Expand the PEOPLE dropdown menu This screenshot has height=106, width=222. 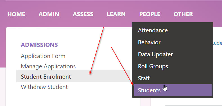pyautogui.click(x=150, y=14)
